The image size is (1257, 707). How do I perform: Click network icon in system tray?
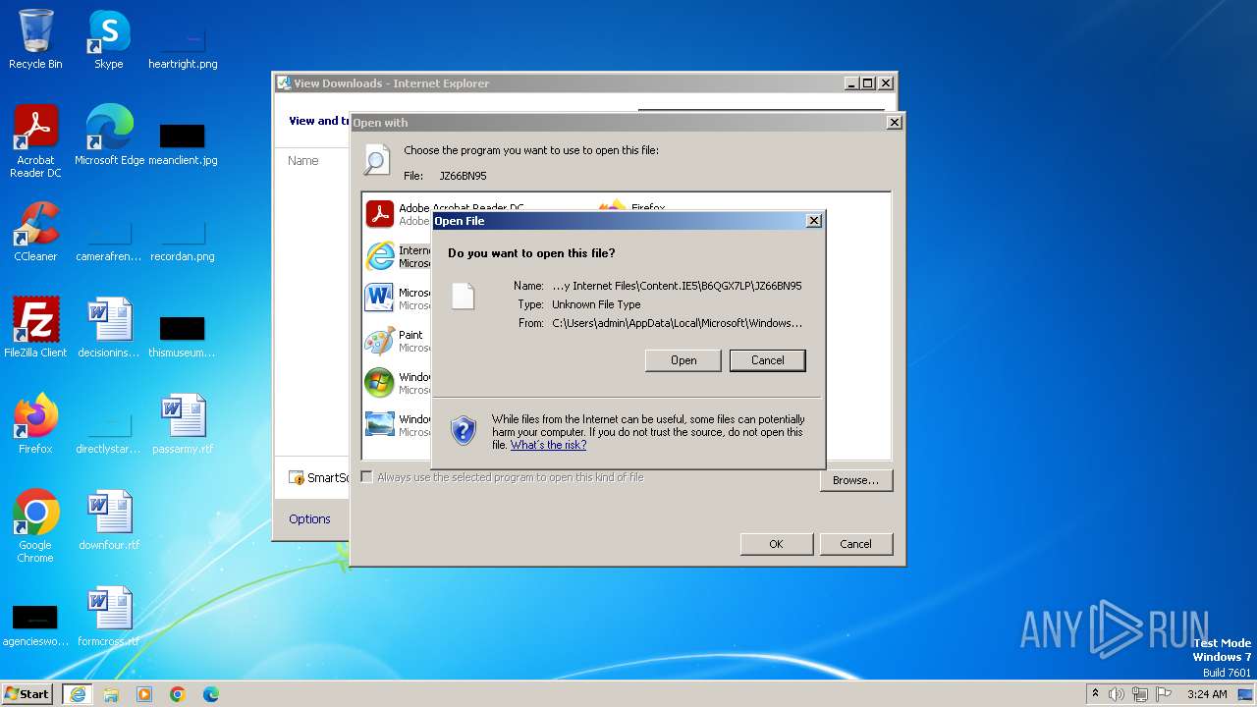[x=1139, y=694]
